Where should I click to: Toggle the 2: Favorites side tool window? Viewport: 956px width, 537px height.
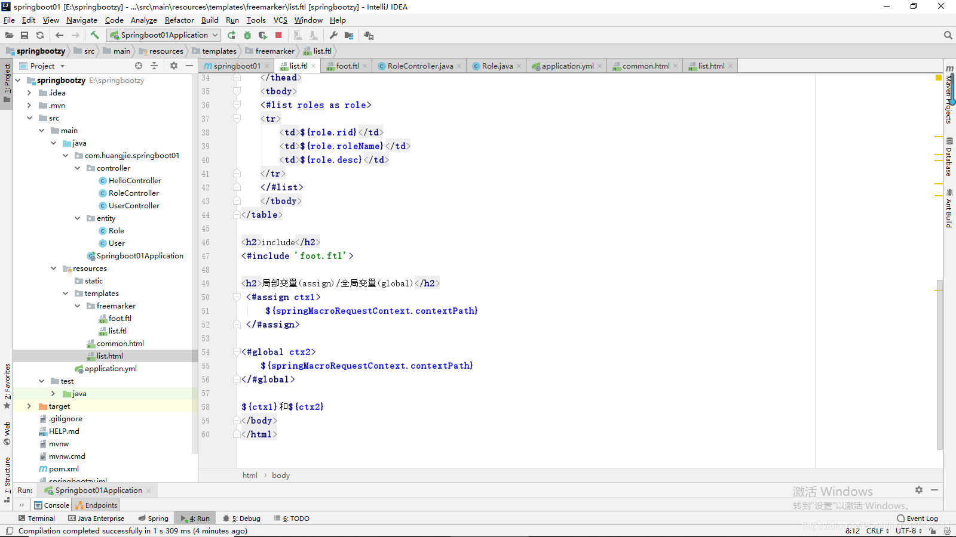pyautogui.click(x=7, y=386)
